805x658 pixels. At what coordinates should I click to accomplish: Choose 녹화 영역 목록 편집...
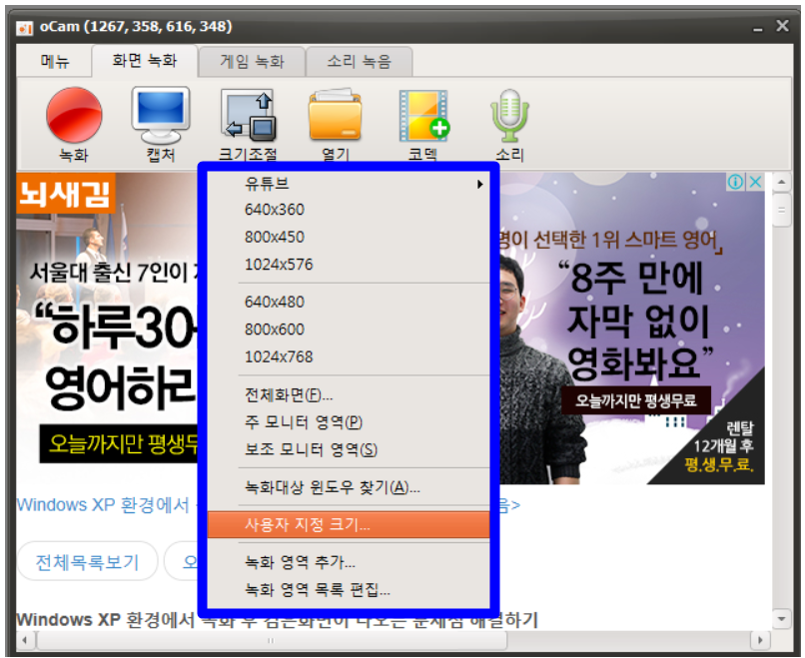pyautogui.click(x=349, y=590)
